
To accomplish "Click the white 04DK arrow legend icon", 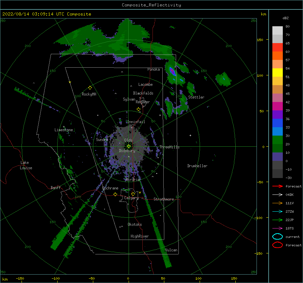I will point(277,194).
